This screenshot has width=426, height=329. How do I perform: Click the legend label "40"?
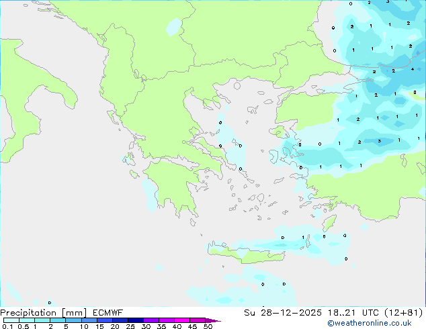pyautogui.click(x=177, y=326)
